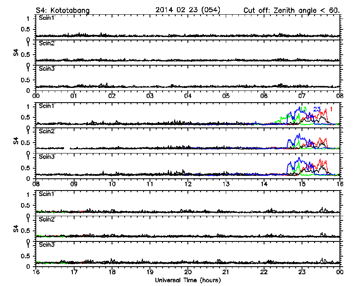
Task: Click the hour tick label '14'
Action: click(264, 184)
